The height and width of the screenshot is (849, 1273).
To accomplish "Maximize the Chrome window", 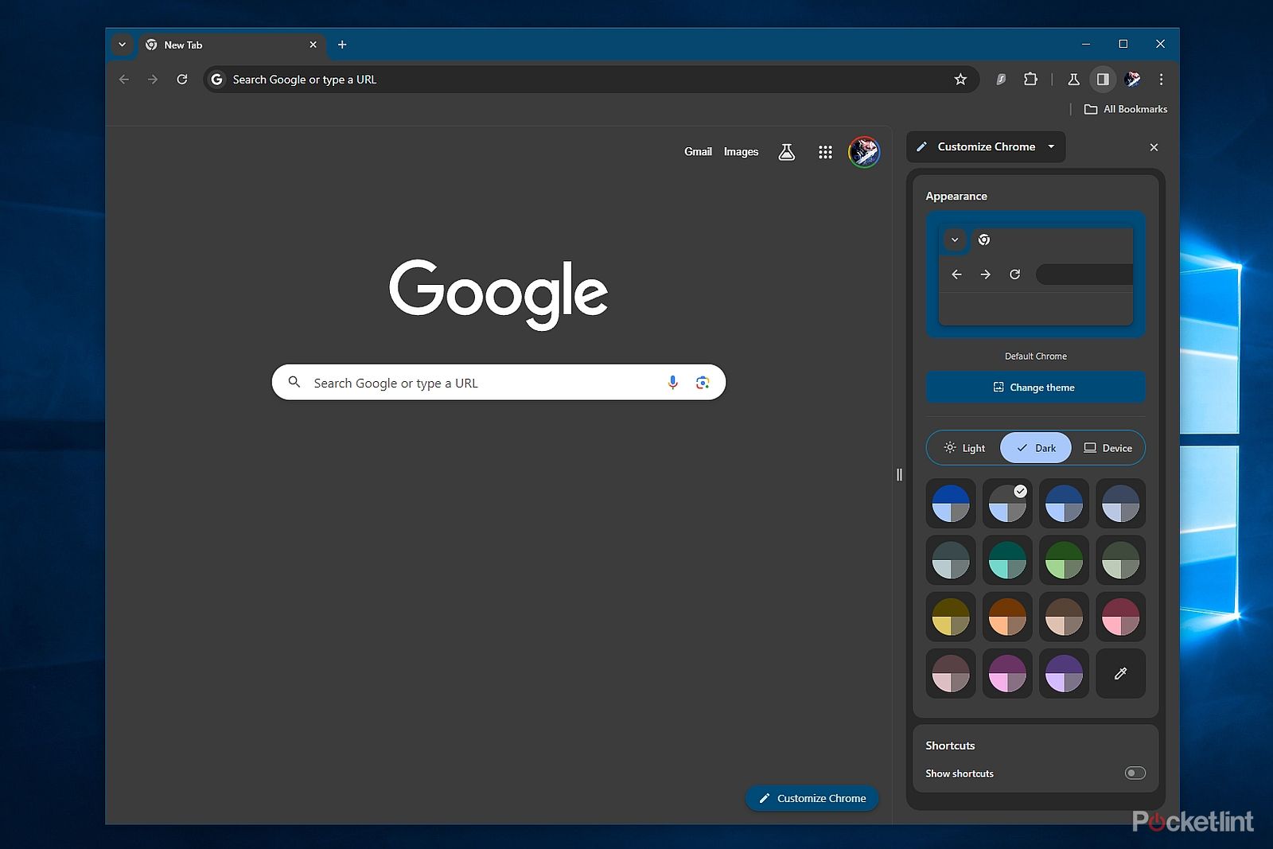I will pos(1123,44).
